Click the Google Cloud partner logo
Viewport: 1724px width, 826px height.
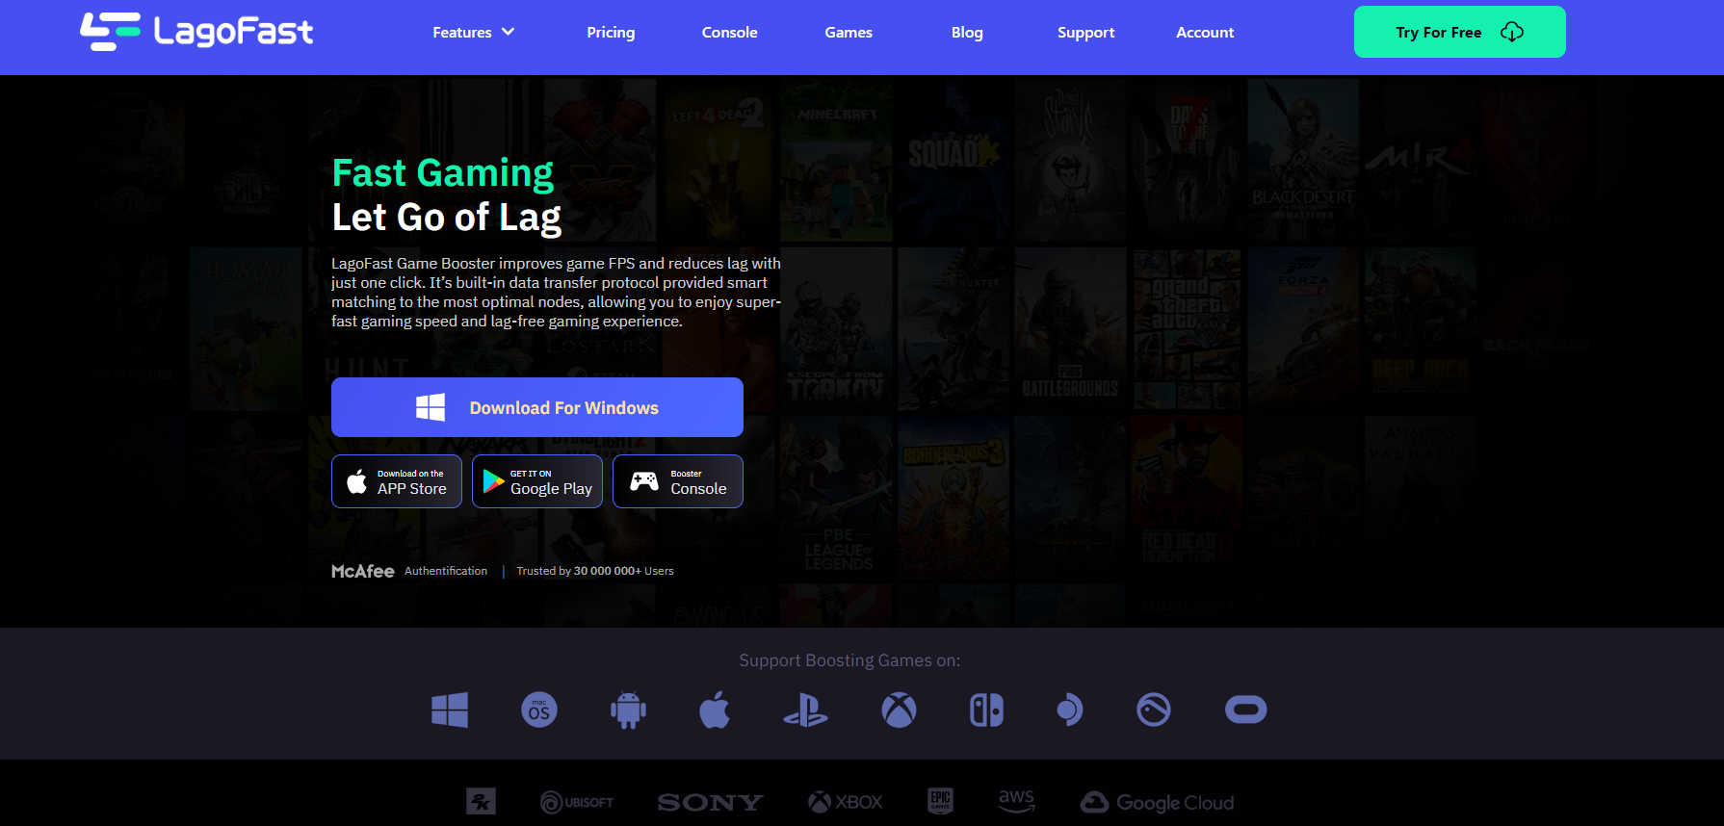coord(1157,802)
